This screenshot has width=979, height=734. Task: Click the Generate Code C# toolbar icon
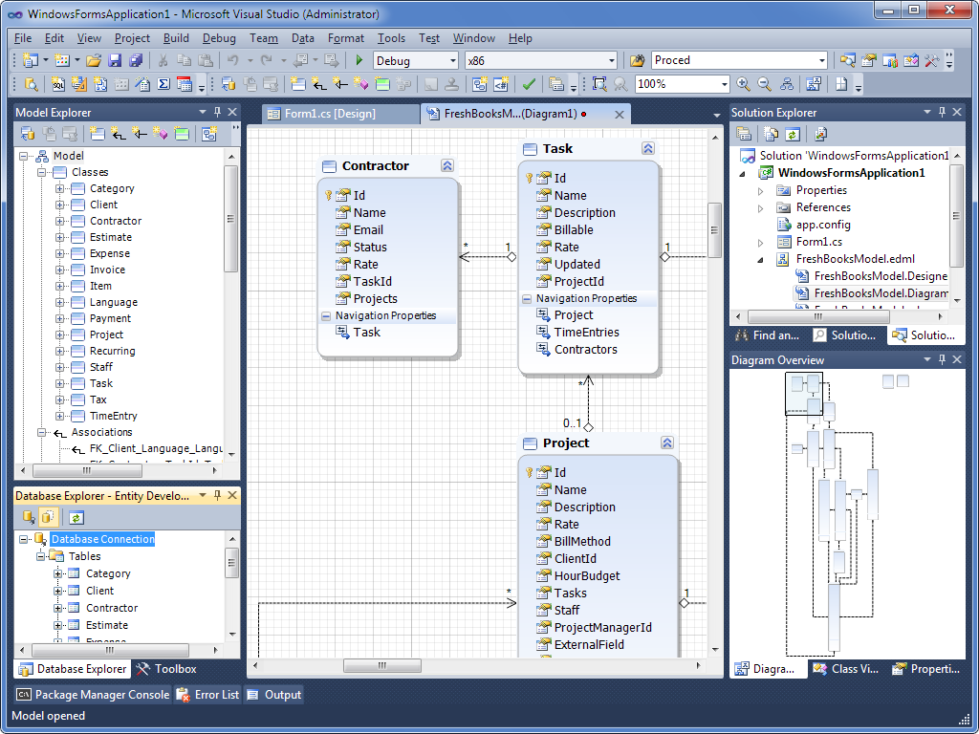(x=501, y=84)
